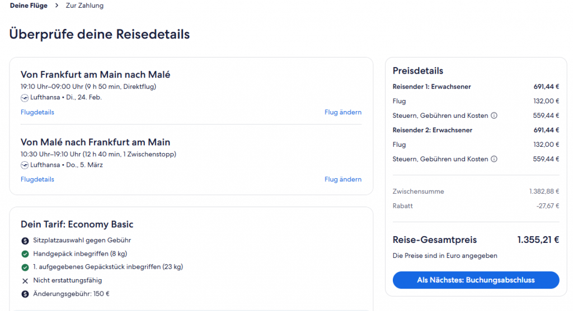Screen dimensions: 573x311
Task: Click the Rabatt discount line
Action: tap(403, 206)
